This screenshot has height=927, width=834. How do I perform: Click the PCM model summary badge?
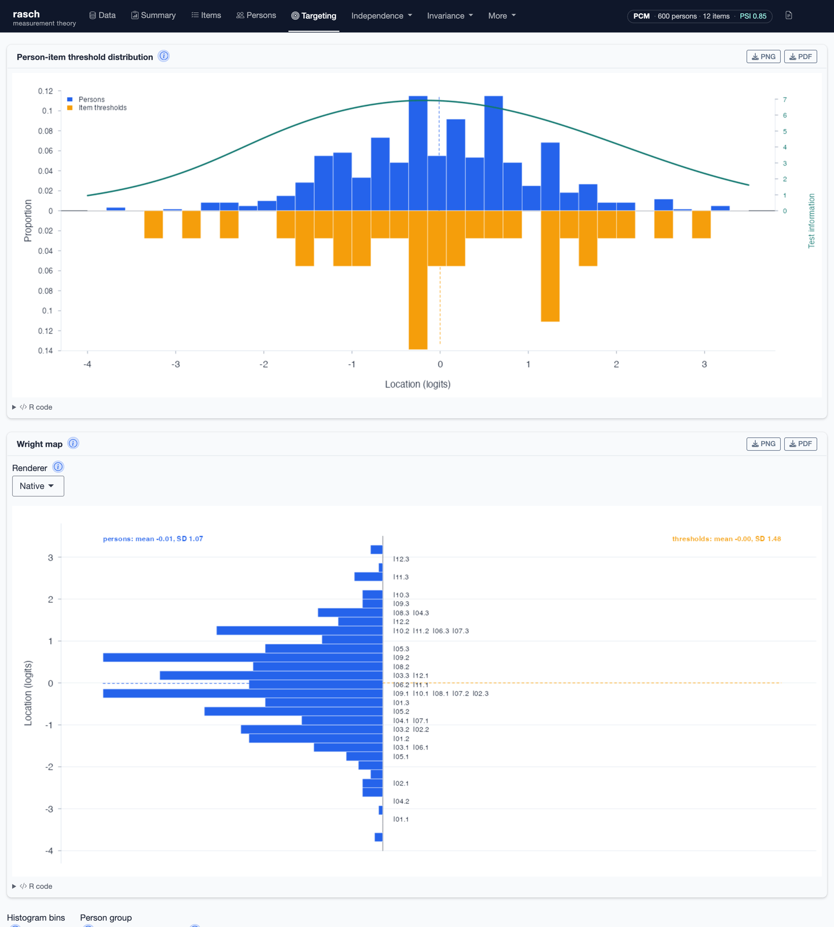(700, 16)
